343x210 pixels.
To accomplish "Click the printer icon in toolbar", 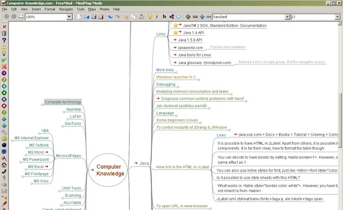I will pyautogui.click(x=21, y=16).
